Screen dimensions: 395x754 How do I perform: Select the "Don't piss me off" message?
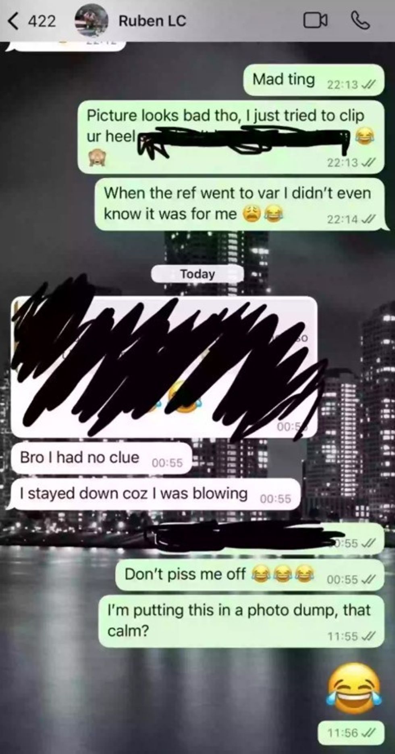(249, 575)
